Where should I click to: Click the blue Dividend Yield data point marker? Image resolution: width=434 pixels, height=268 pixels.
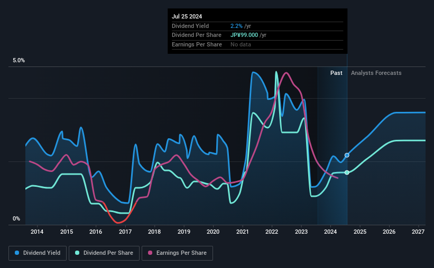347,155
